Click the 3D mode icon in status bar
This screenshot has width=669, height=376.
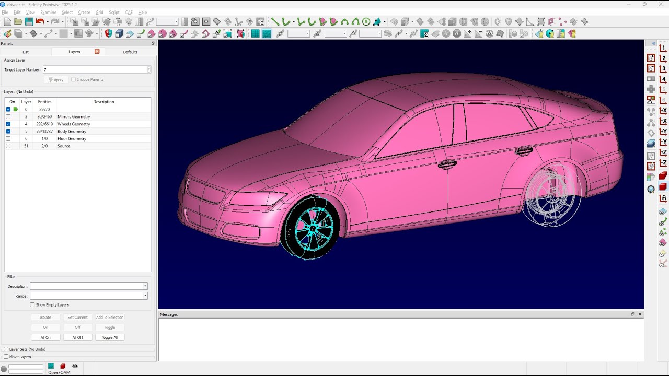coord(75,366)
